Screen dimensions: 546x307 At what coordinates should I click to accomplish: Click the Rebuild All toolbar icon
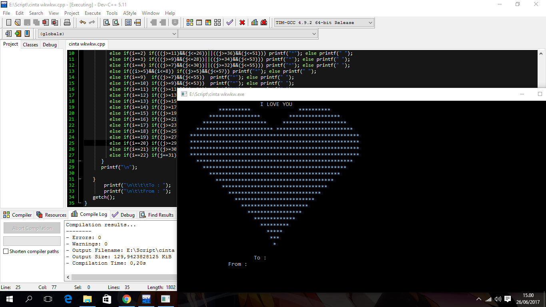217,22
